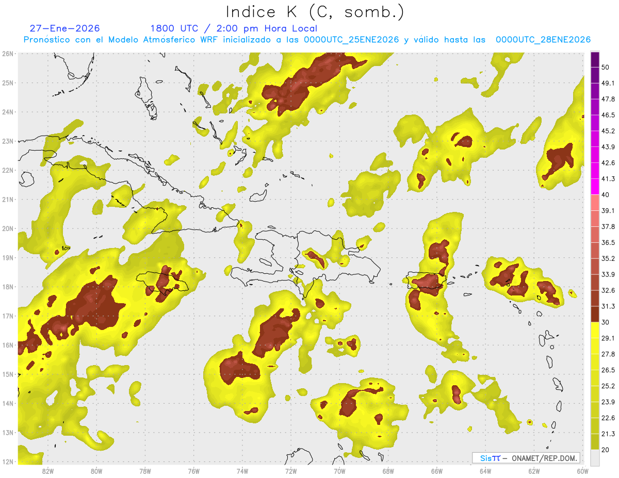
Task: Click the '70W' longitude label
Action: pos(339,471)
